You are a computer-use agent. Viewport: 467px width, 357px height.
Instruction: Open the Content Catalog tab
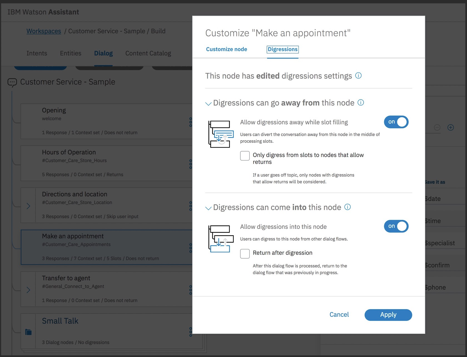point(148,53)
